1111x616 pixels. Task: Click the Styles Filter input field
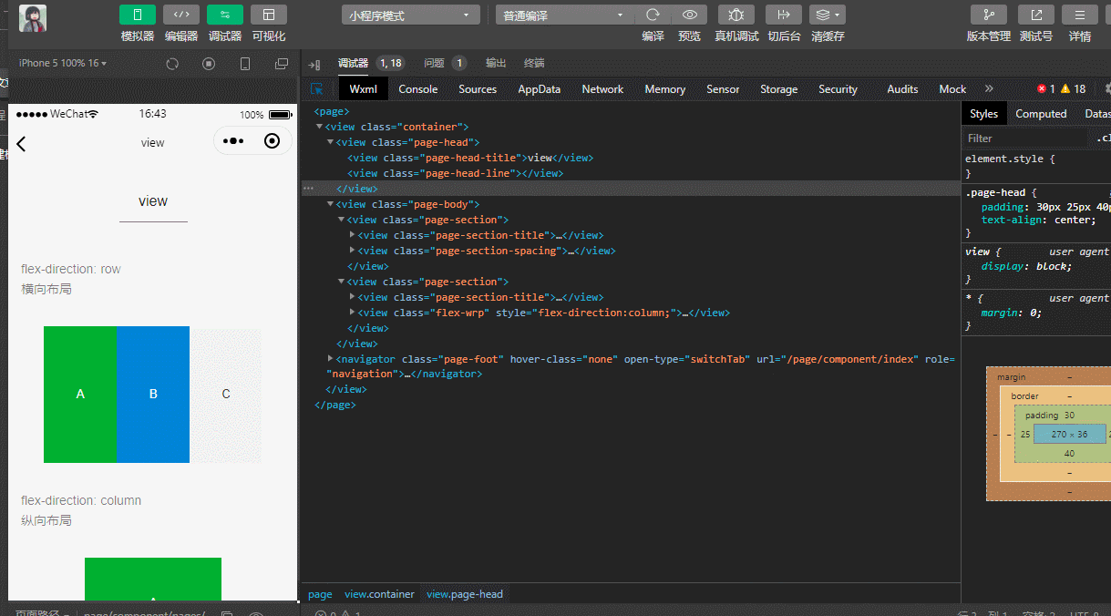pyautogui.click(x=1025, y=139)
